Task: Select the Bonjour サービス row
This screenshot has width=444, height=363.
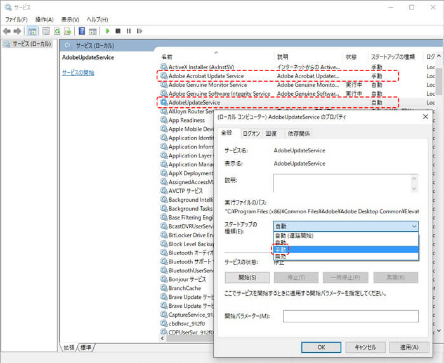Action: click(x=187, y=279)
